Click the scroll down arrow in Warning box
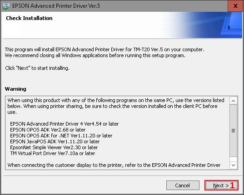This screenshot has height=195, width=244. coord(233,165)
